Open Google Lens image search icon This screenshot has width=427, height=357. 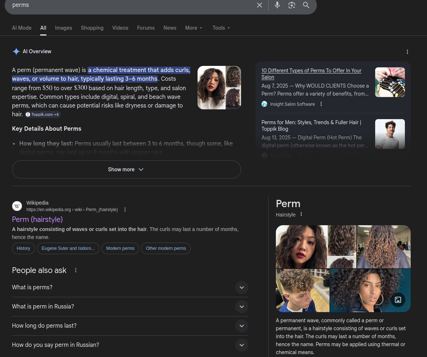[x=292, y=5]
